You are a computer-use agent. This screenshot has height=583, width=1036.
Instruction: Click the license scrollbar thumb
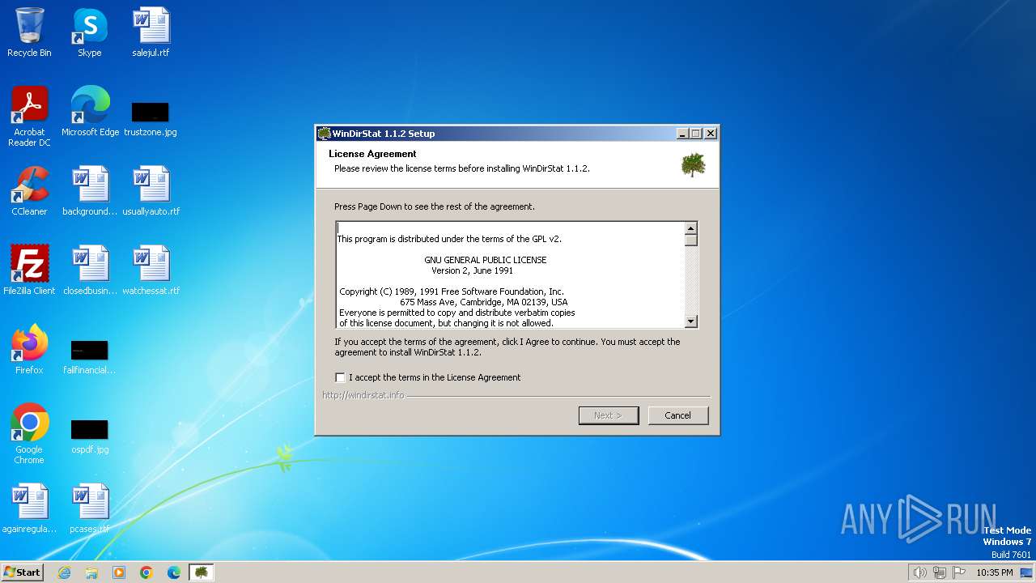pyautogui.click(x=691, y=240)
